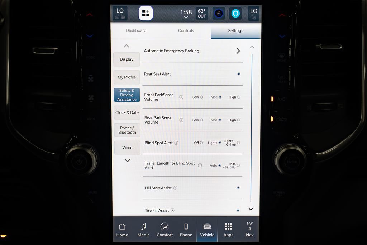Toggle Hill Start Assist setting
This screenshot has width=367, height=245.
coord(238,188)
